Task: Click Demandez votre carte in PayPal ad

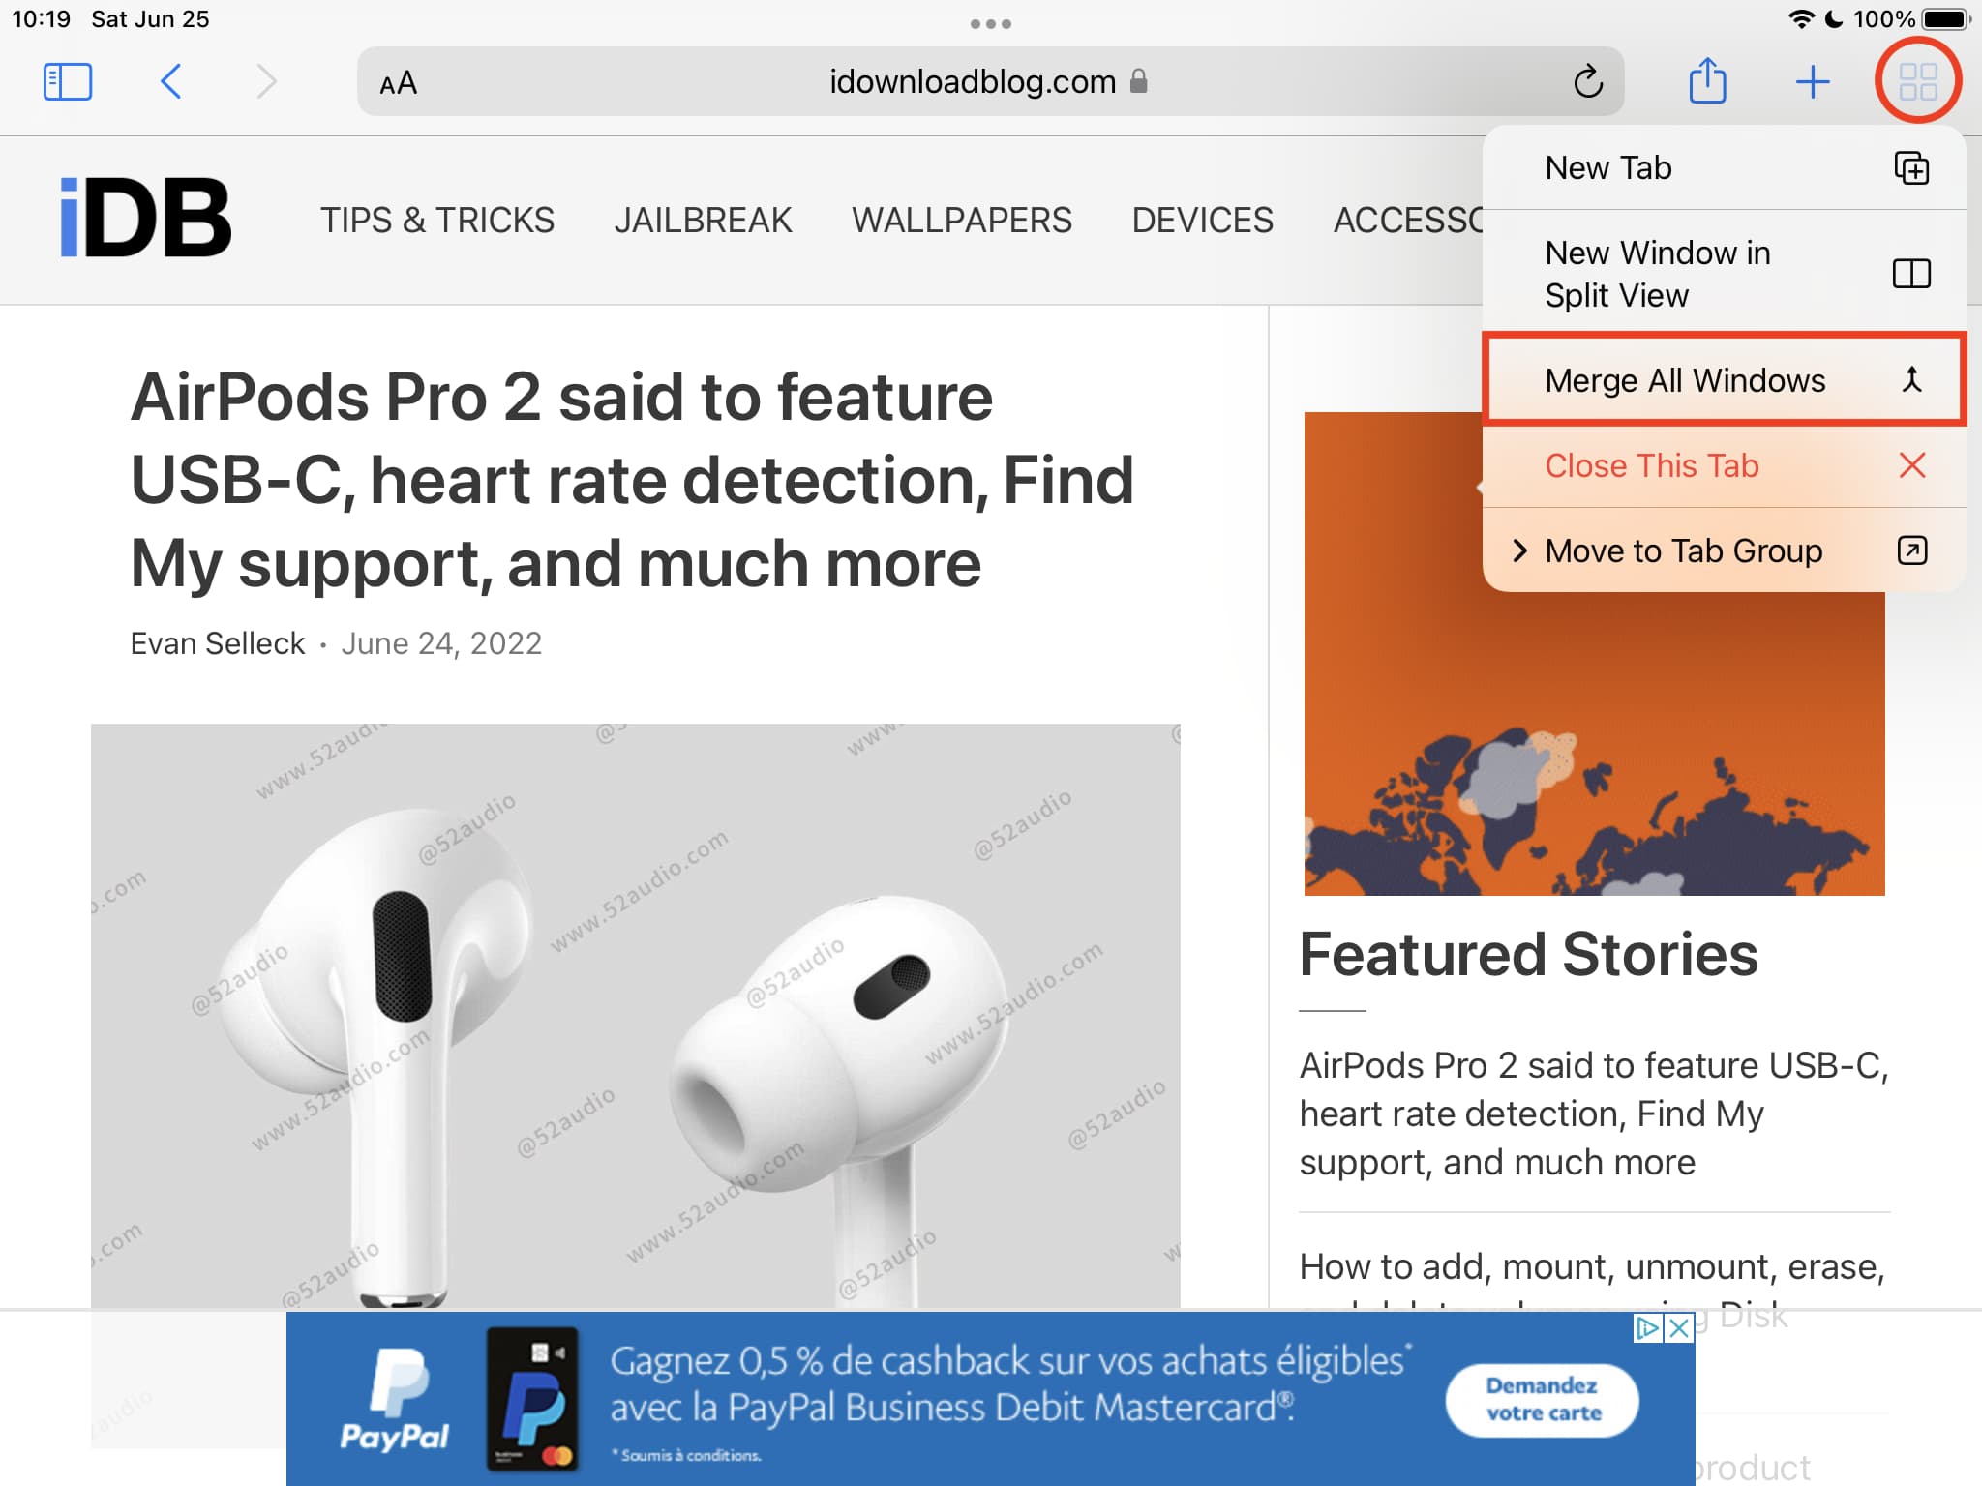Action: pyautogui.click(x=1543, y=1399)
